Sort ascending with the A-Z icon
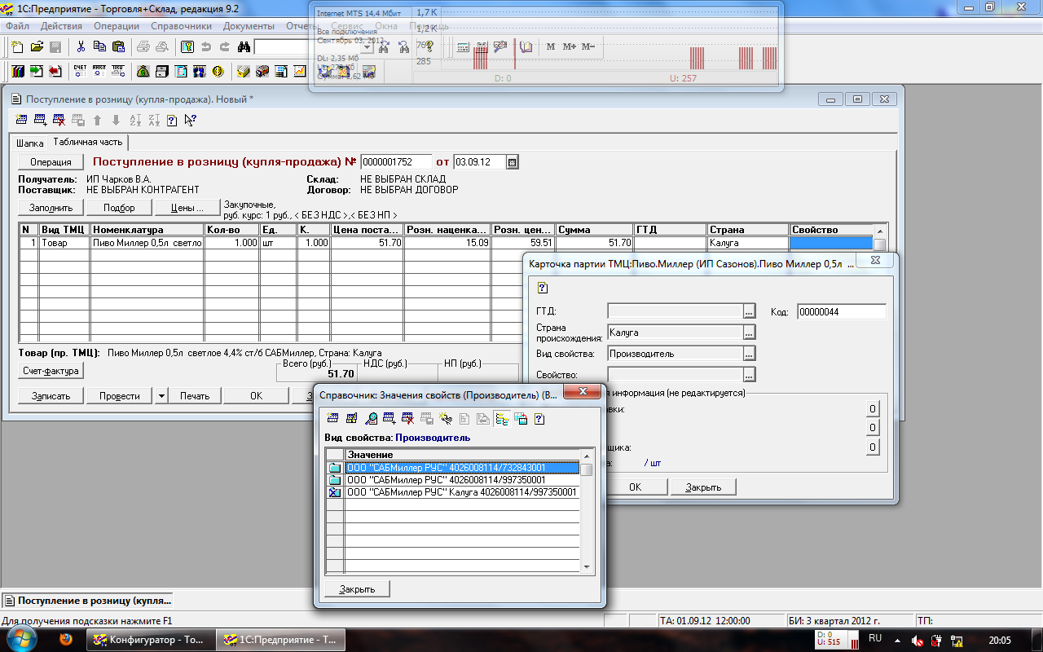Image resolution: width=1043 pixels, height=652 pixels. pos(135,121)
